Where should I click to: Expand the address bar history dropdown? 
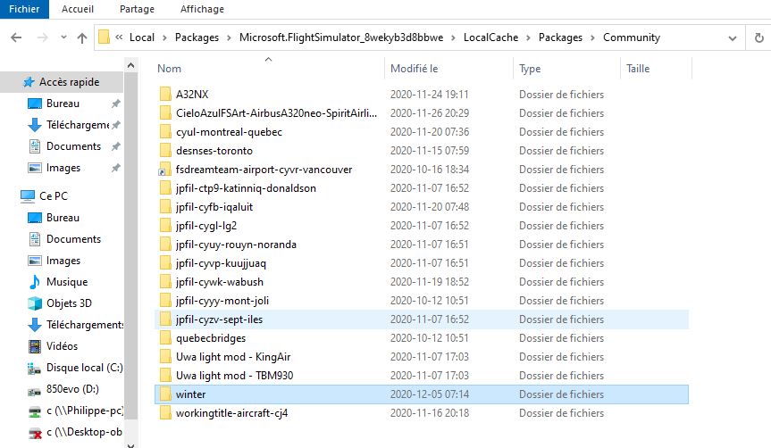click(733, 37)
